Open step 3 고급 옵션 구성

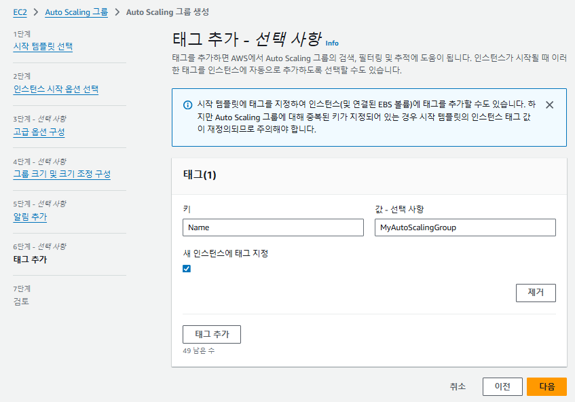pyautogui.click(x=39, y=132)
